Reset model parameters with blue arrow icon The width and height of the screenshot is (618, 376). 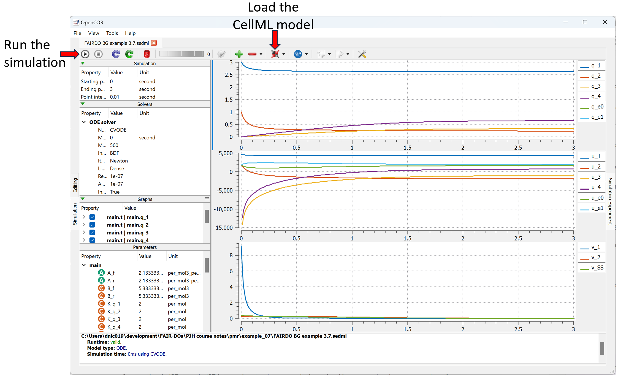pyautogui.click(x=116, y=54)
